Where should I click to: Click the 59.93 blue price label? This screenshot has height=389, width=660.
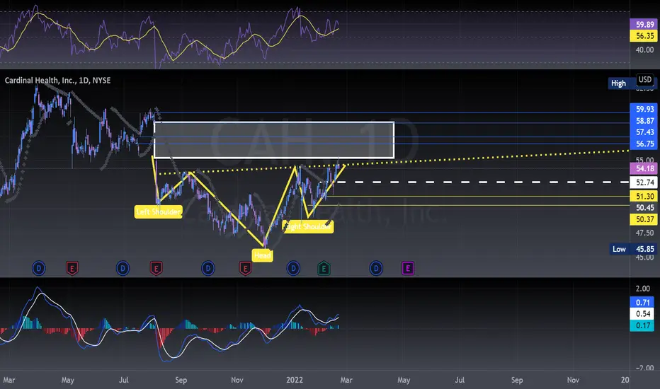644,109
